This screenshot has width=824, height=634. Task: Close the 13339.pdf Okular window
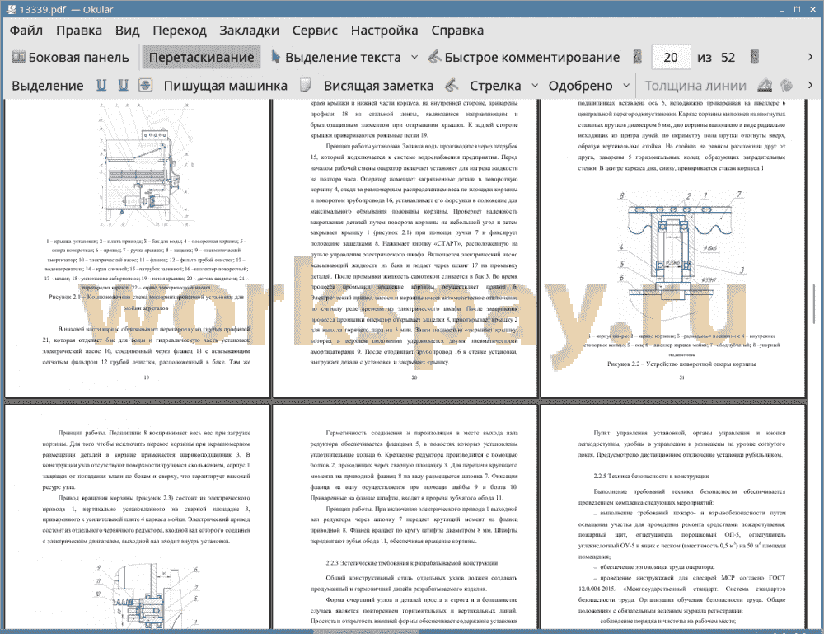pyautogui.click(x=812, y=9)
